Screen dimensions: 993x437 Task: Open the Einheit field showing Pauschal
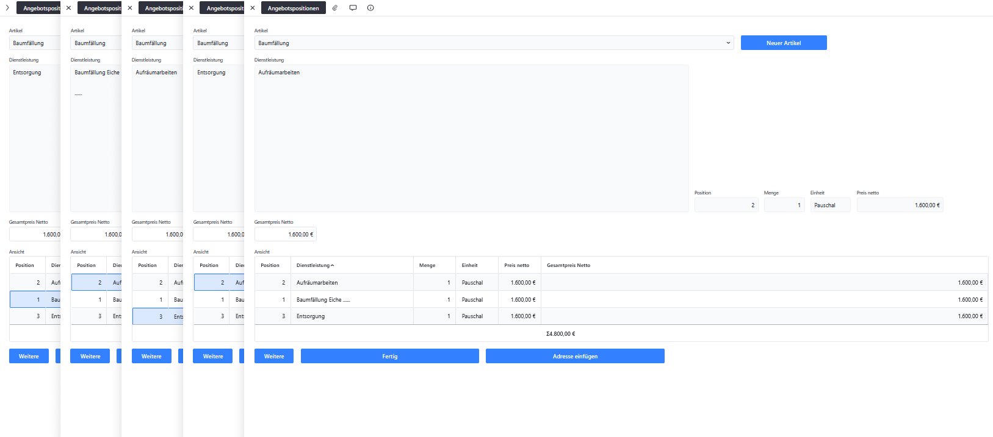point(830,205)
